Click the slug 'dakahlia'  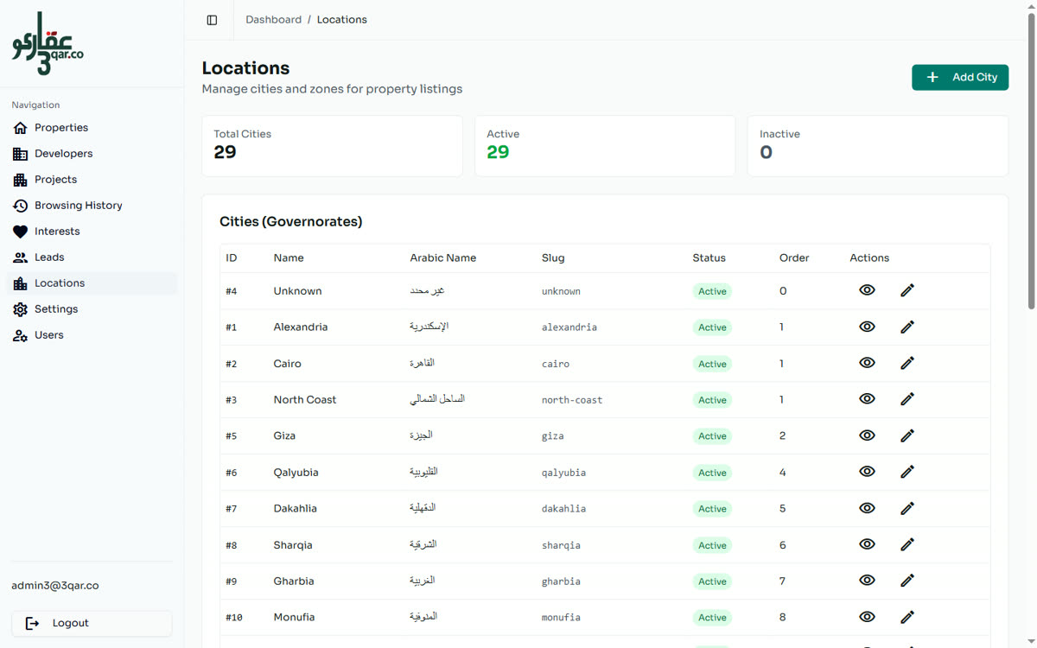click(x=563, y=509)
